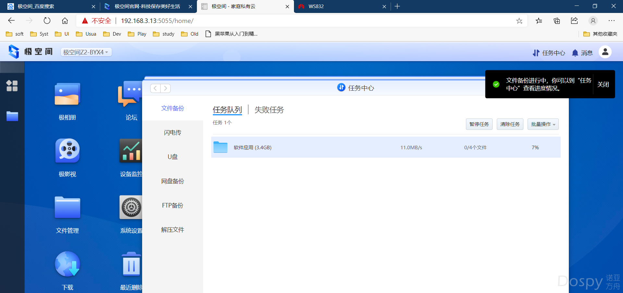Open the 消息 notification bell

click(x=582, y=53)
